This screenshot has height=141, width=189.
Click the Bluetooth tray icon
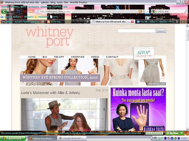[x=165, y=138]
